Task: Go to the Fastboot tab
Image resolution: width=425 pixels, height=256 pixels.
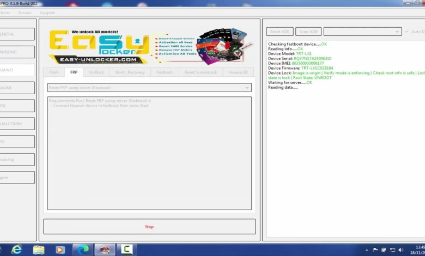Action: click(164, 72)
